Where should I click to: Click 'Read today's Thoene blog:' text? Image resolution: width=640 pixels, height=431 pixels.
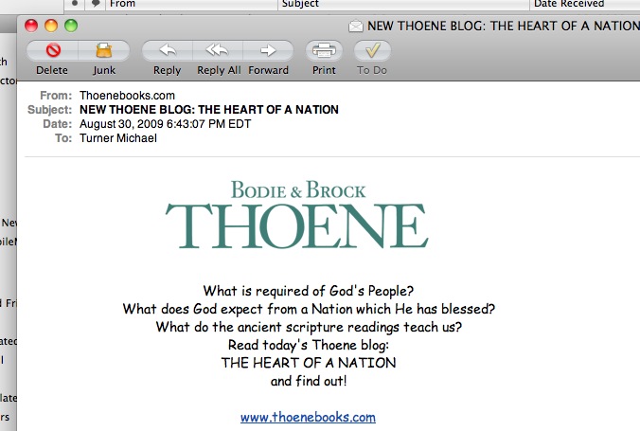click(309, 345)
